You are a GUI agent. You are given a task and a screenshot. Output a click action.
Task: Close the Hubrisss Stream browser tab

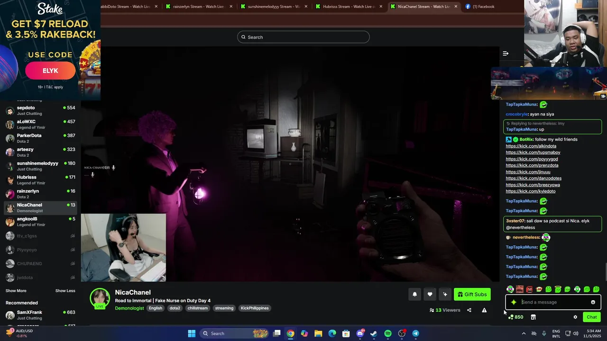[381, 7]
